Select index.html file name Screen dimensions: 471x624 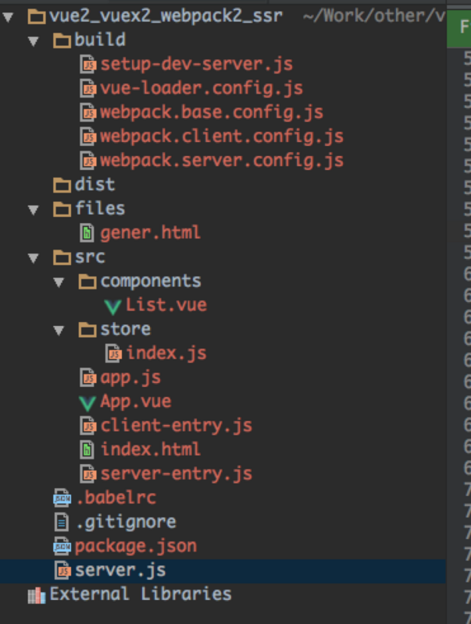tap(150, 450)
